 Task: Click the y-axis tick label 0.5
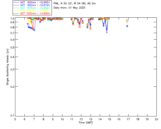point(12,47)
